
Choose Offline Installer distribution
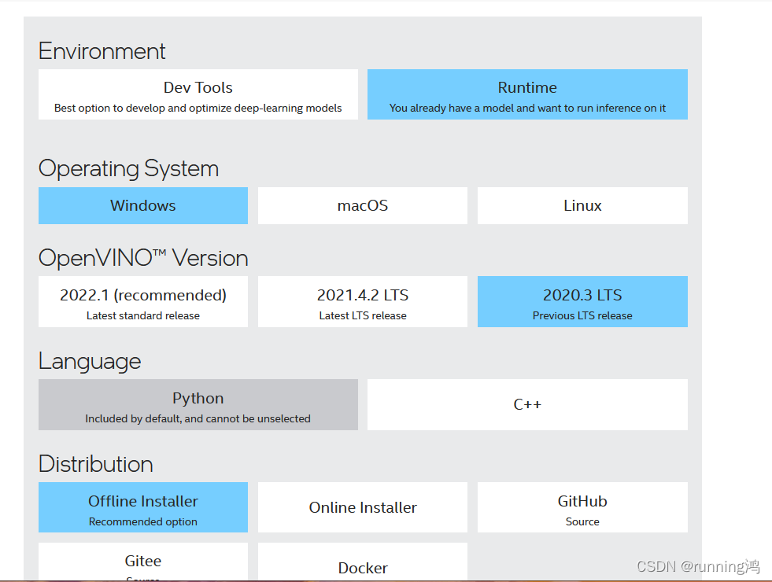(142, 507)
